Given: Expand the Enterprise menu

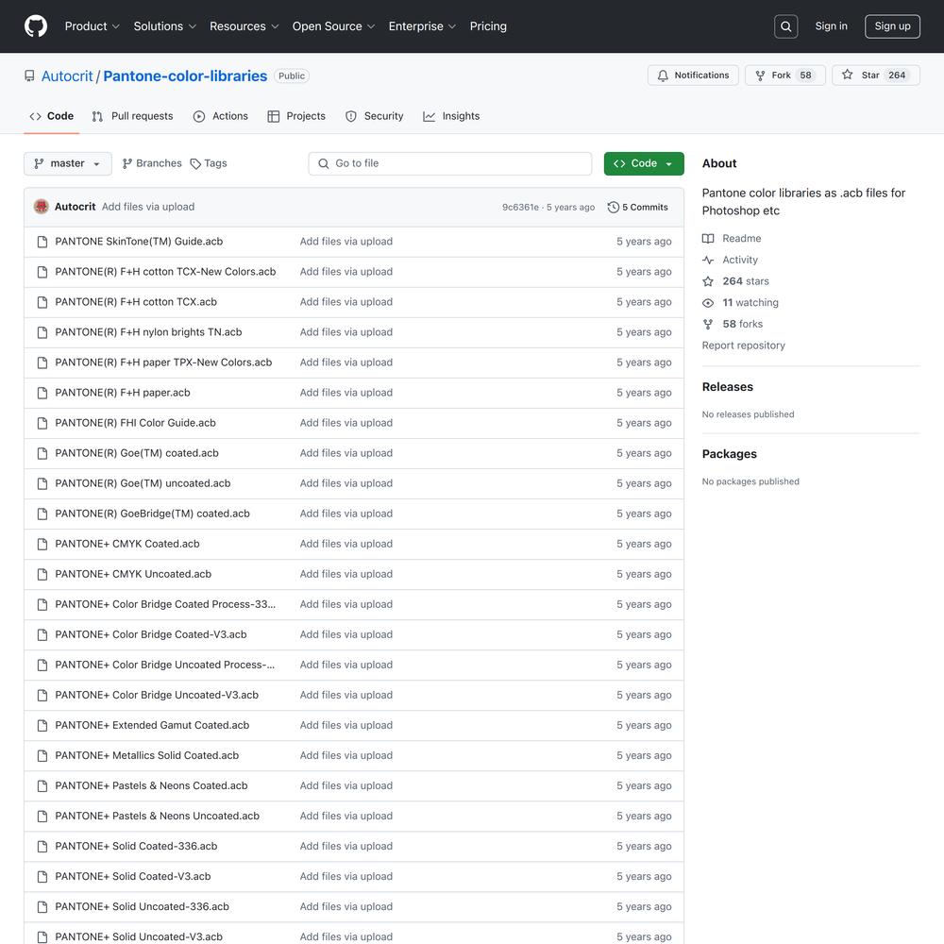Looking at the screenshot, I should 422,26.
